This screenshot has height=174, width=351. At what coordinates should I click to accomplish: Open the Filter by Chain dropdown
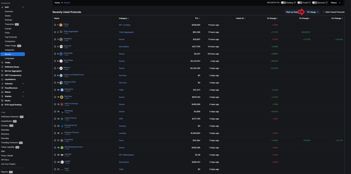294,12
